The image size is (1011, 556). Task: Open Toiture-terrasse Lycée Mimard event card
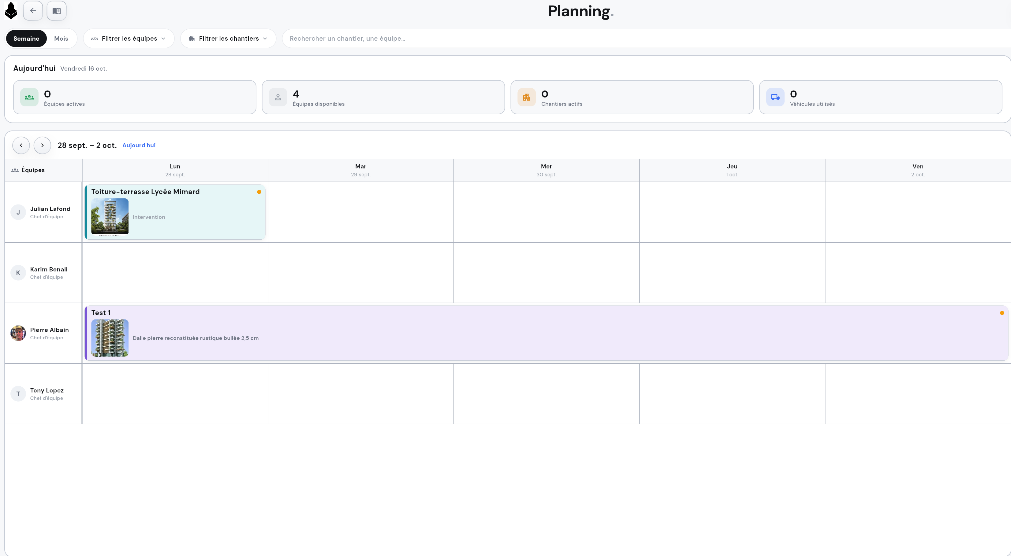point(175,212)
